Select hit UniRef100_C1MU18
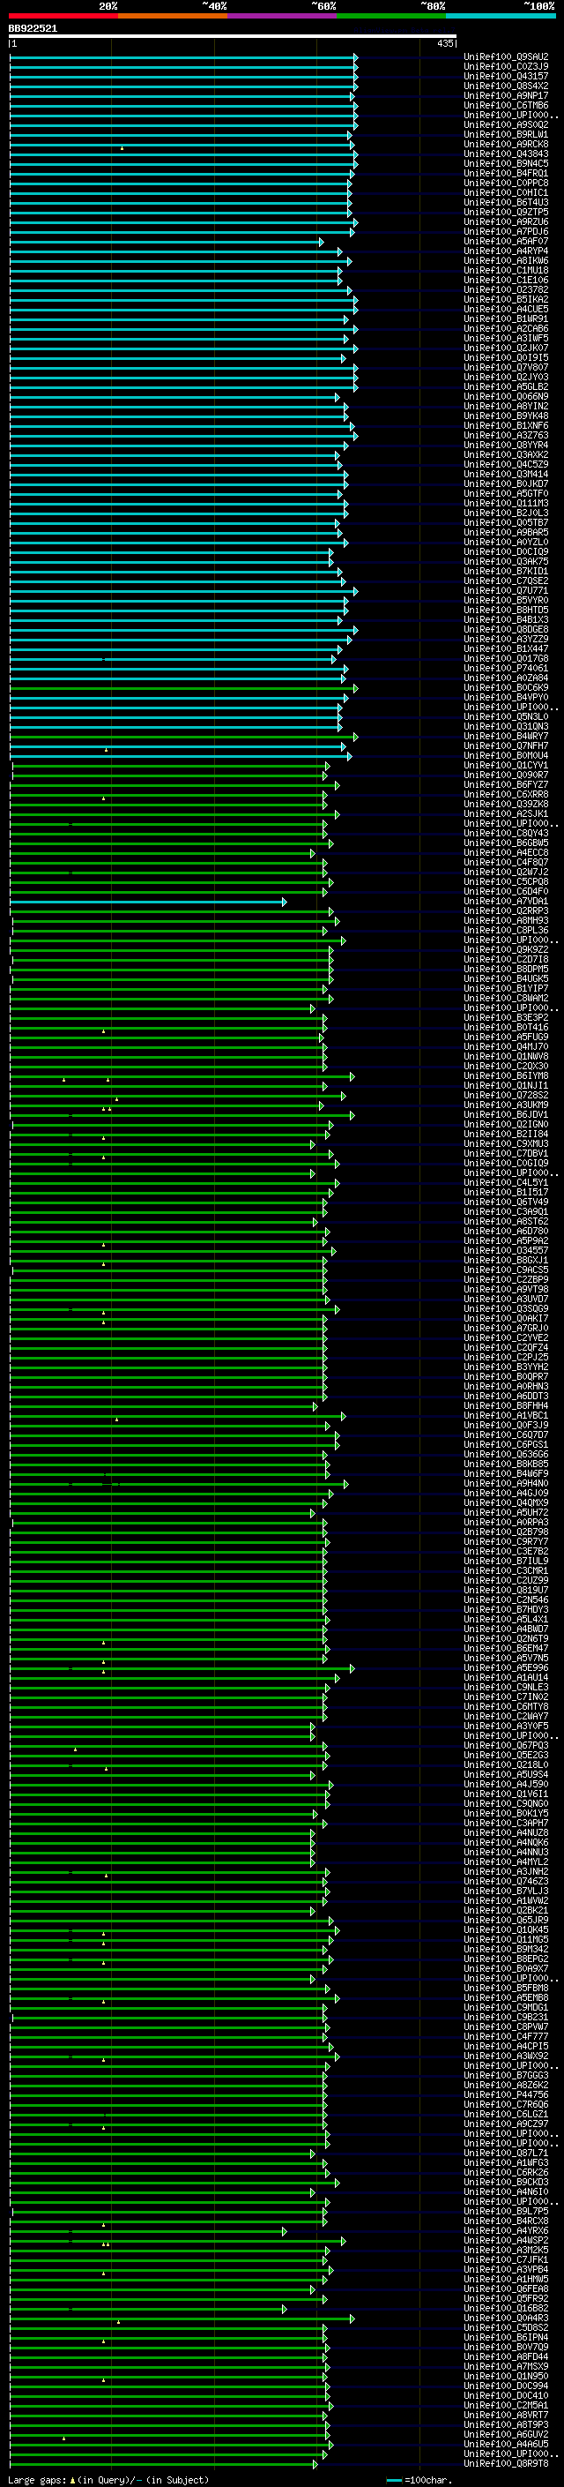The width and height of the screenshot is (564, 2487). [x=506, y=270]
